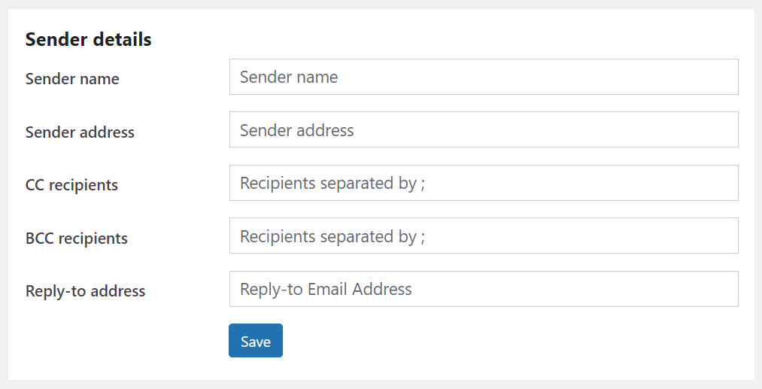The height and width of the screenshot is (389, 762).
Task: Click the field below Sender name input
Action: (484, 130)
